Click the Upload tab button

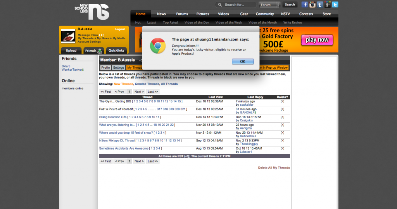coord(71,51)
